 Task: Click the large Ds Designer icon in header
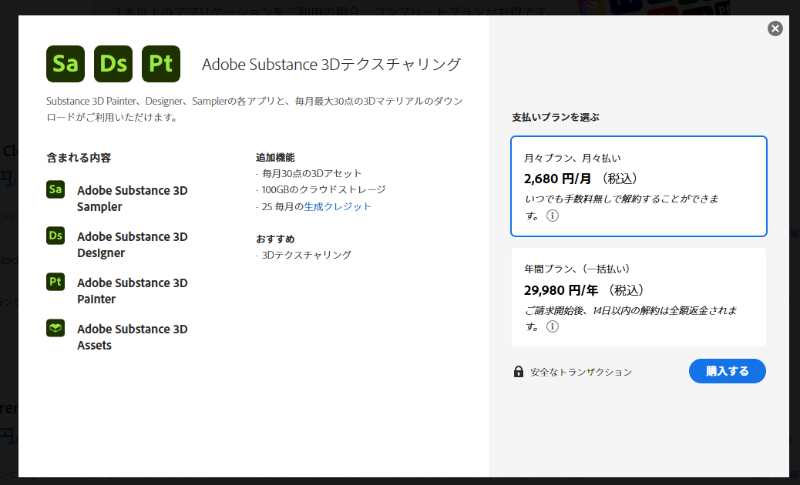click(113, 64)
